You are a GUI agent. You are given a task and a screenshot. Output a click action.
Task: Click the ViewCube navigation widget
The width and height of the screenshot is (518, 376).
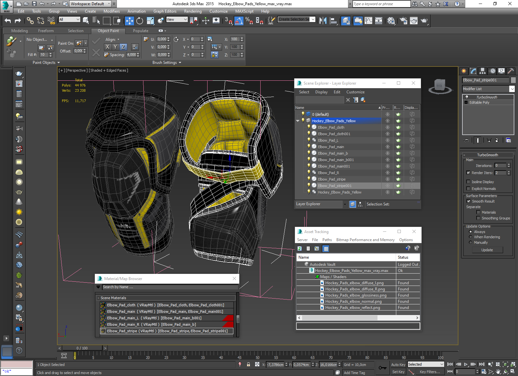[440, 86]
